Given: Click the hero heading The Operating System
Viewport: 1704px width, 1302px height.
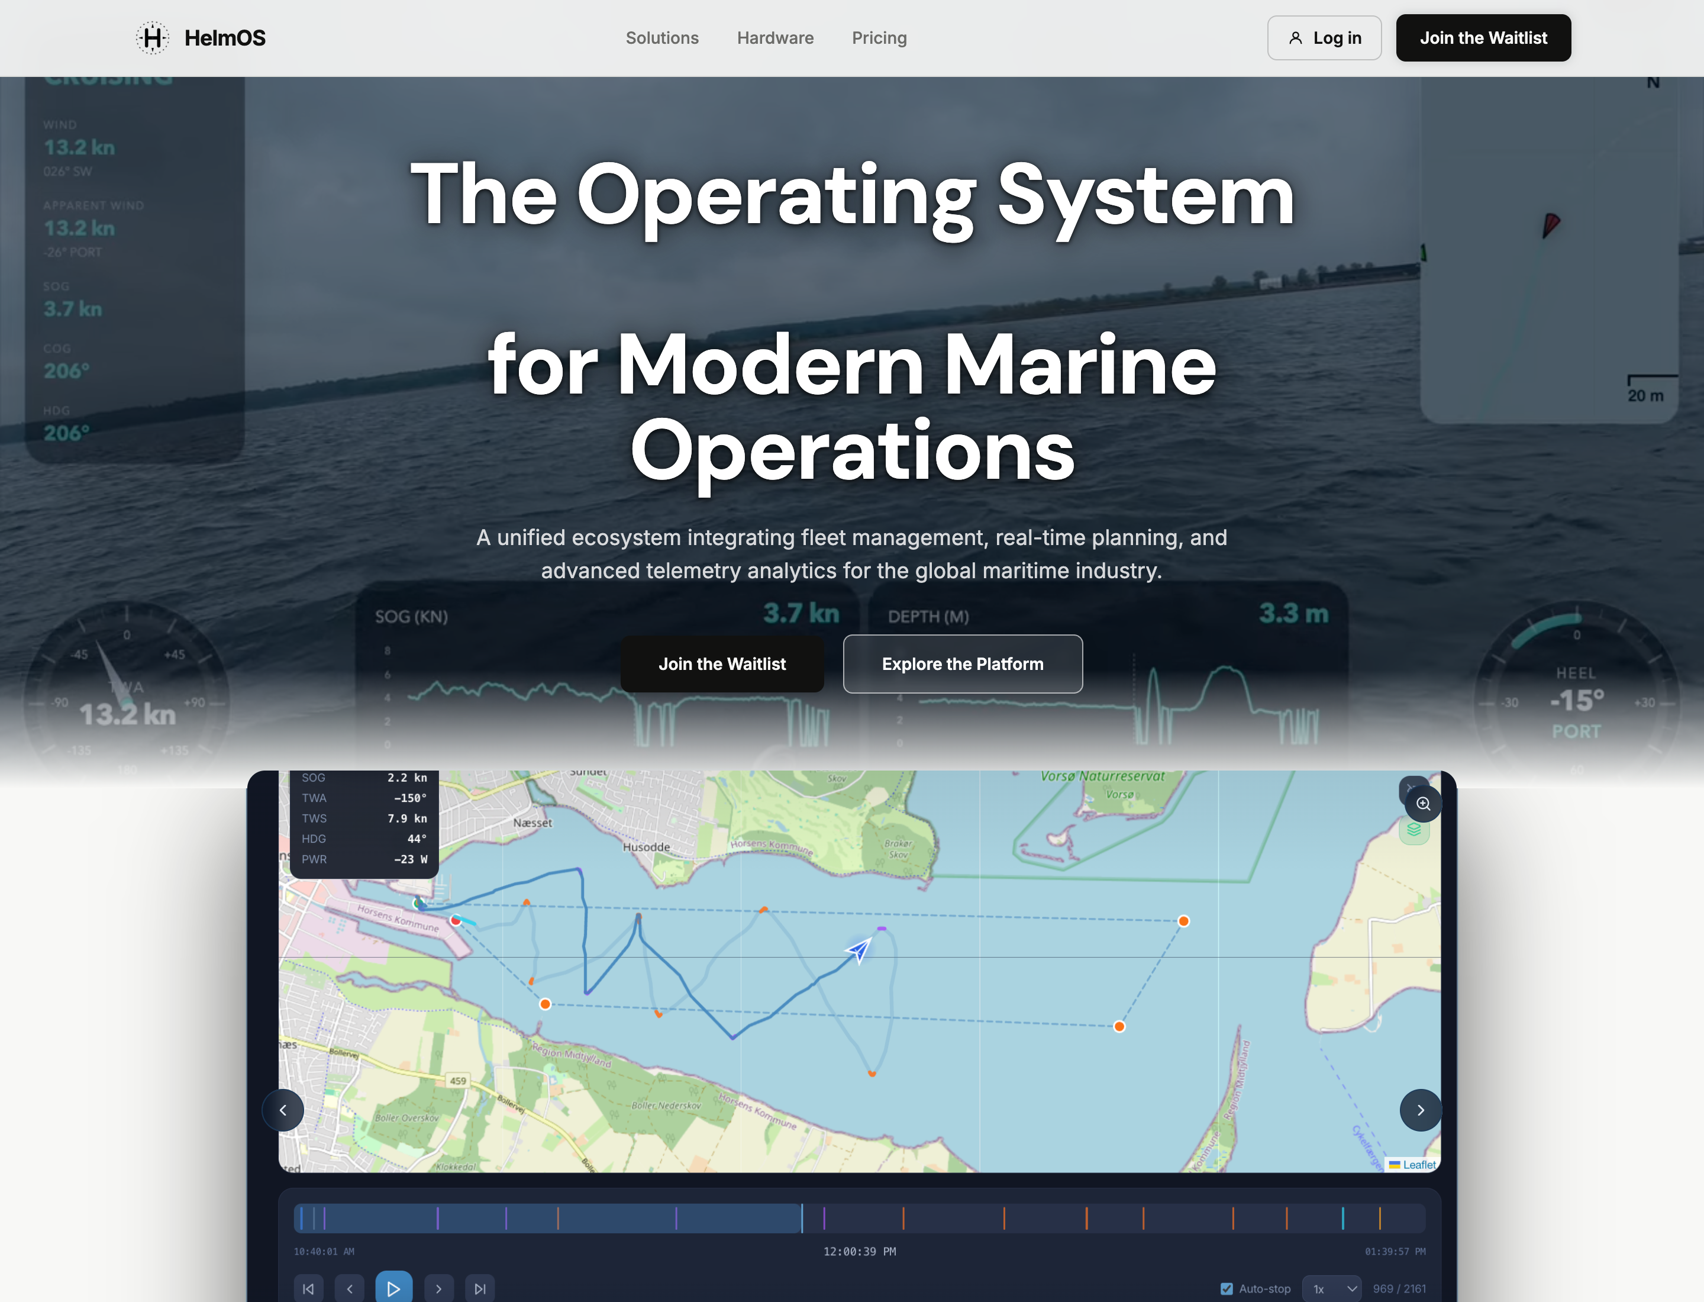Looking at the screenshot, I should 851,194.
